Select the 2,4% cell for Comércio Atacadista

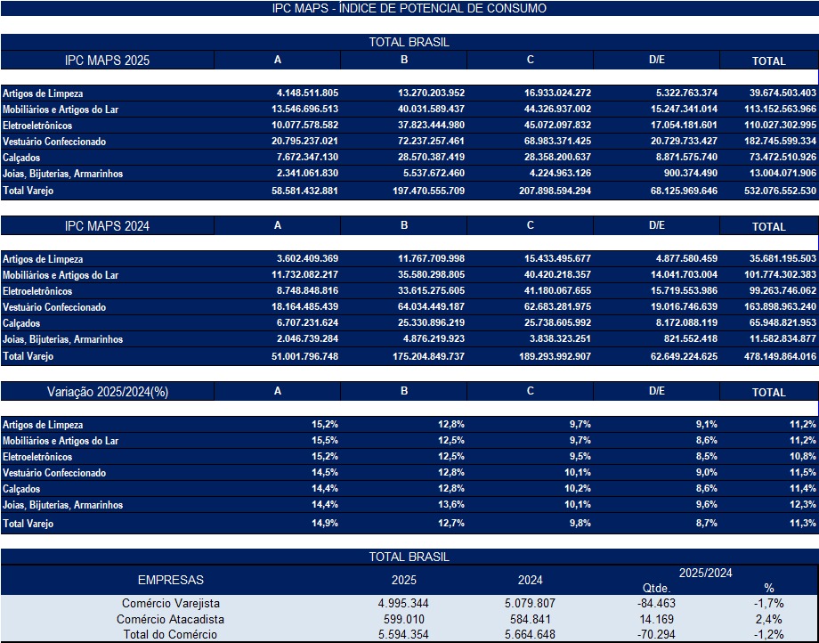tap(769, 619)
